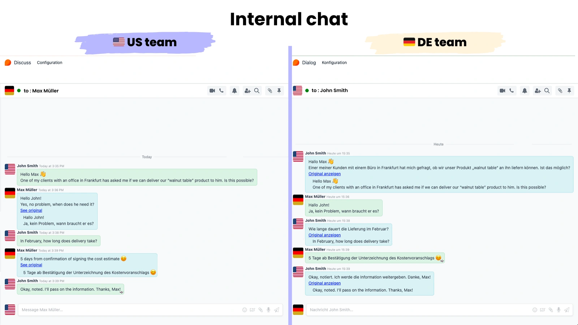The width and height of the screenshot is (578, 325).
Task: Start video call with Max Müller
Action: [212, 91]
